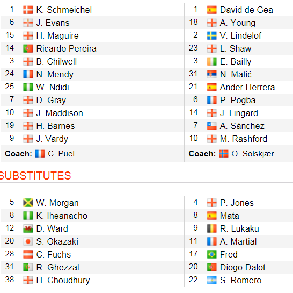Screen dimensions: 293x293
Task: Click the Portuguese flag next to Ricardo Pereira
Action: (28, 49)
